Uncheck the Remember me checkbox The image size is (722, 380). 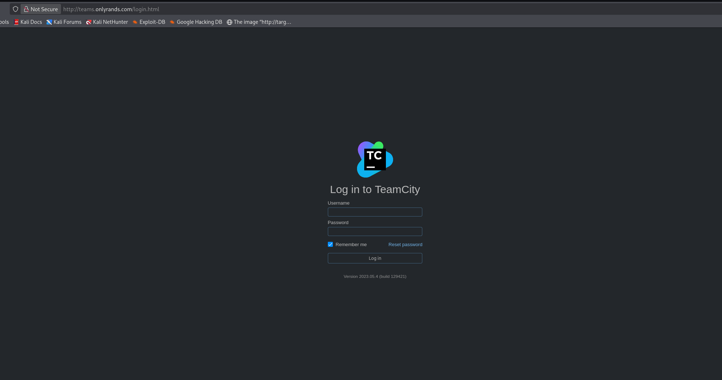[x=330, y=244]
